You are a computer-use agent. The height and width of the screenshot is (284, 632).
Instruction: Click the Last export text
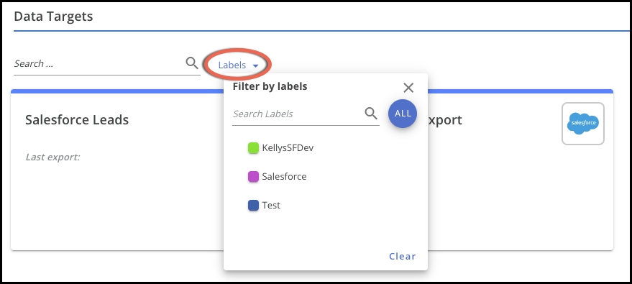pyautogui.click(x=52, y=157)
